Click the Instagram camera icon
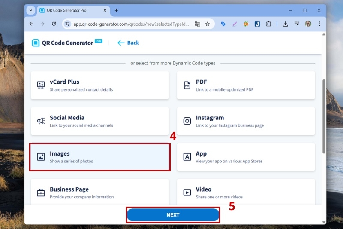The width and height of the screenshot is (343, 229). (x=187, y=121)
